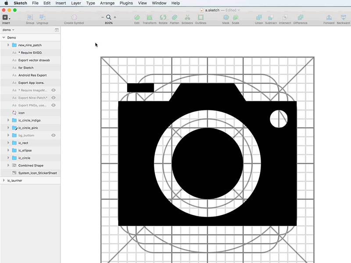Select the black lens circle on canvas
This screenshot has width=351, height=263.
coord(208,163)
